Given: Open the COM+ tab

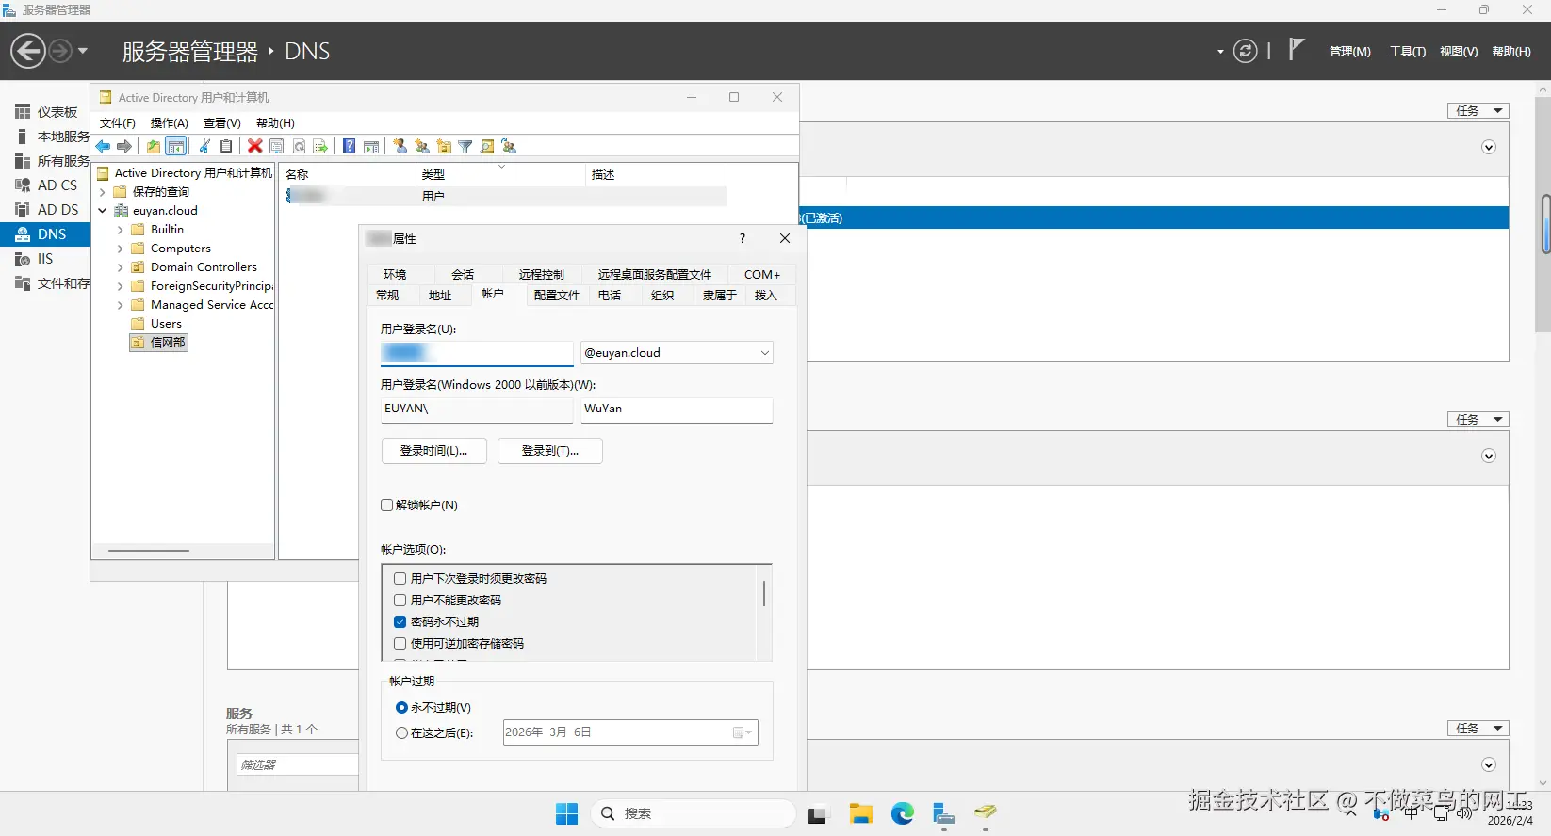Looking at the screenshot, I should tap(761, 275).
